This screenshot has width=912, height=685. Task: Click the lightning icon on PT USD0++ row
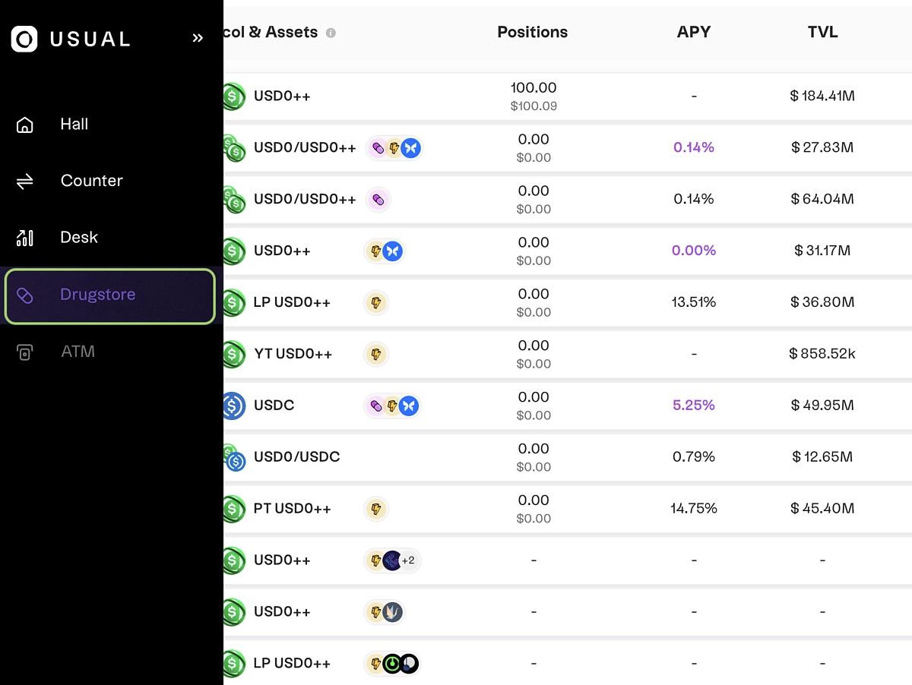pos(375,509)
